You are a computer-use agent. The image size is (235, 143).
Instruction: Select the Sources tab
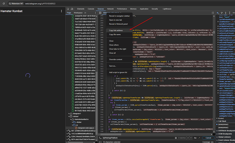click(x=100, y=9)
